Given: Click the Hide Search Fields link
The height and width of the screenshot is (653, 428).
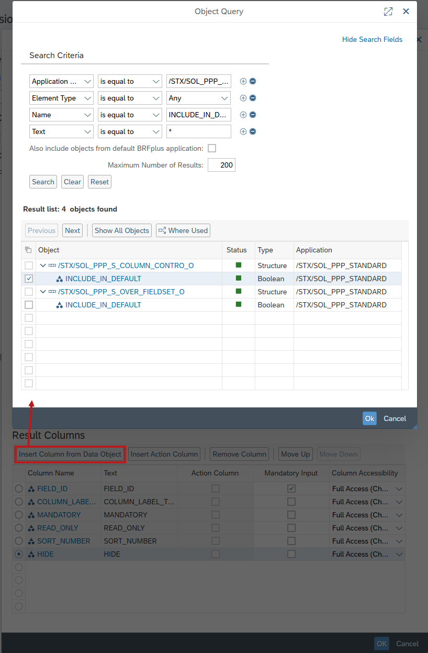Looking at the screenshot, I should pos(372,39).
